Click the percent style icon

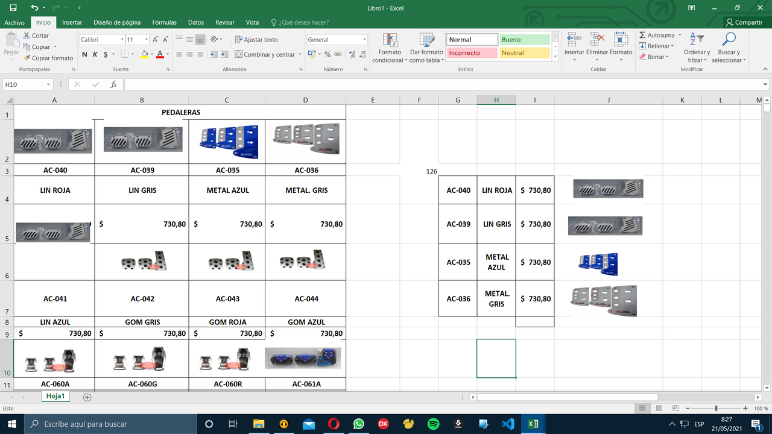tap(327, 54)
